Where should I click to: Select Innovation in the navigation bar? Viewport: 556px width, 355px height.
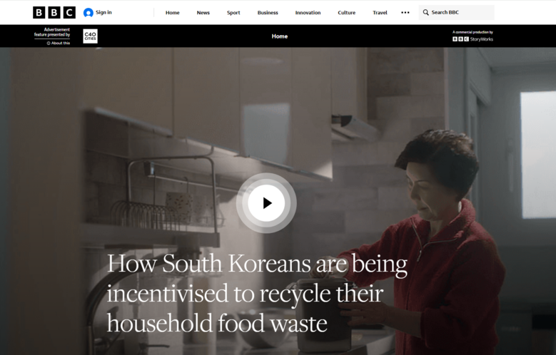[x=308, y=12]
